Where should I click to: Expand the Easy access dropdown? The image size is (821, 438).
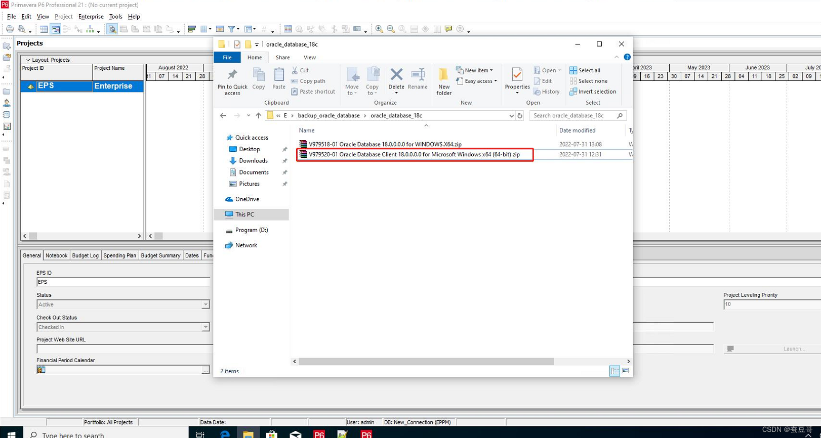[x=476, y=81]
